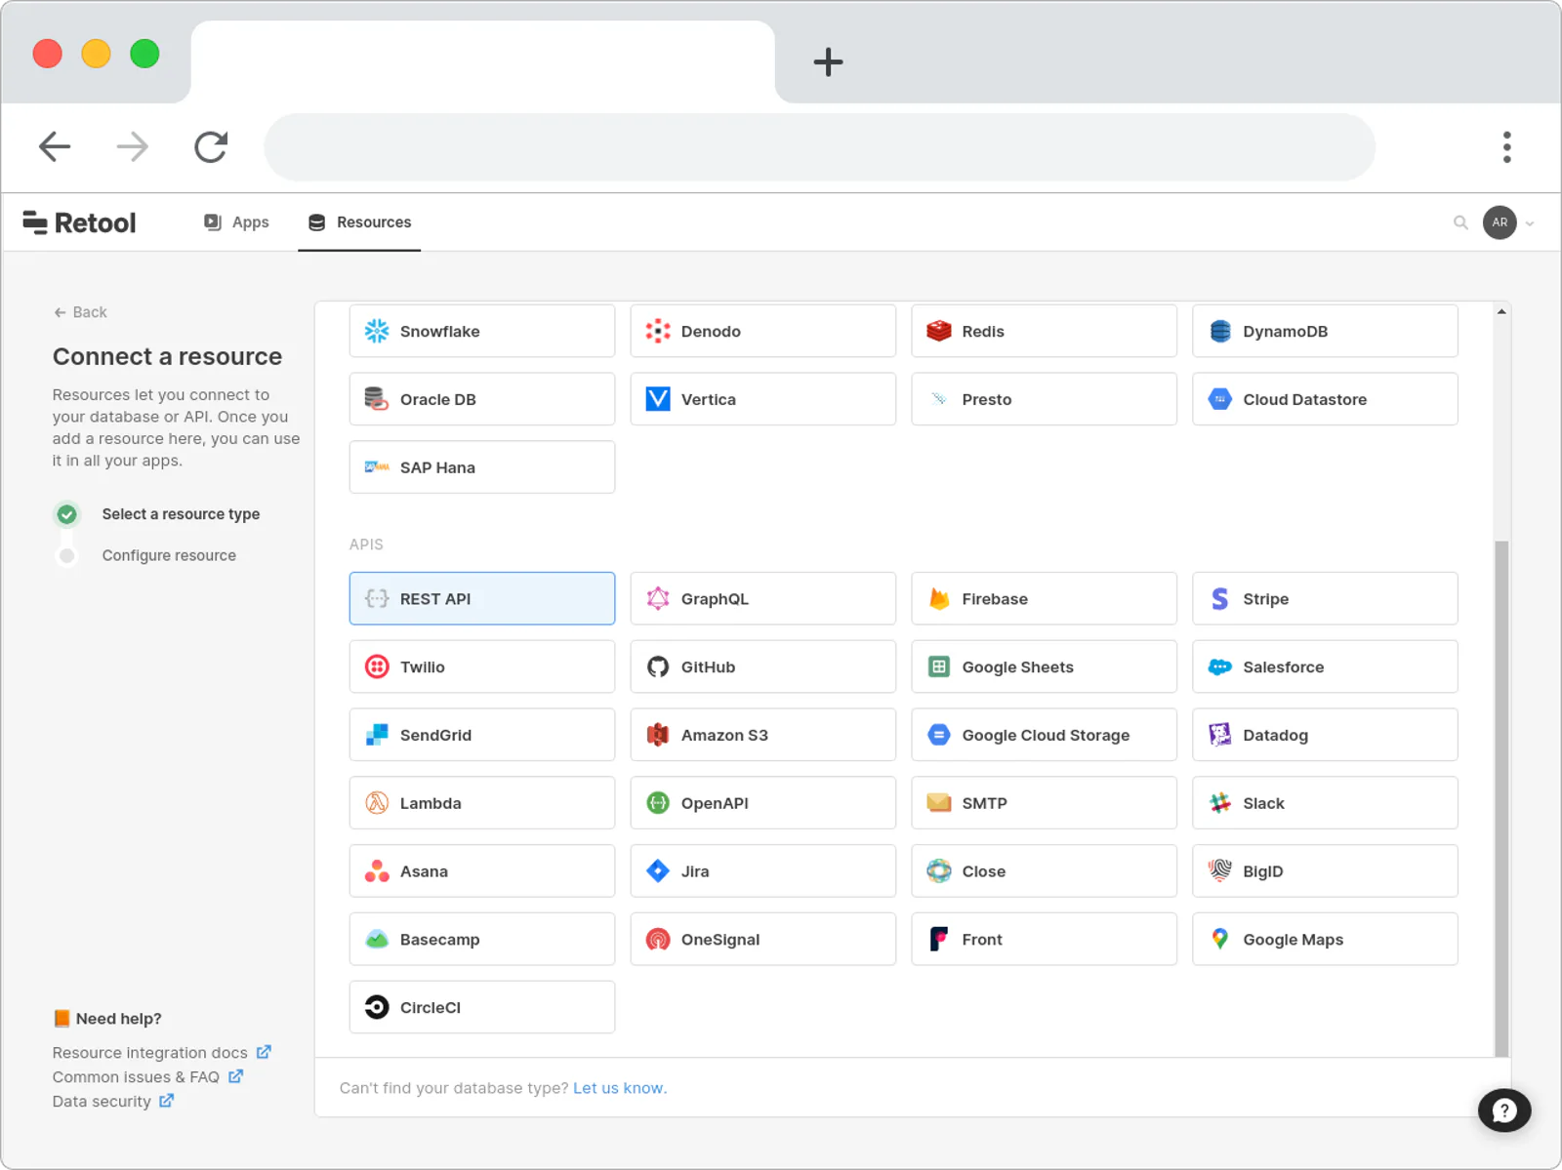This screenshot has width=1562, height=1170.
Task: Click the Datadog dog icon
Action: [1220, 735]
